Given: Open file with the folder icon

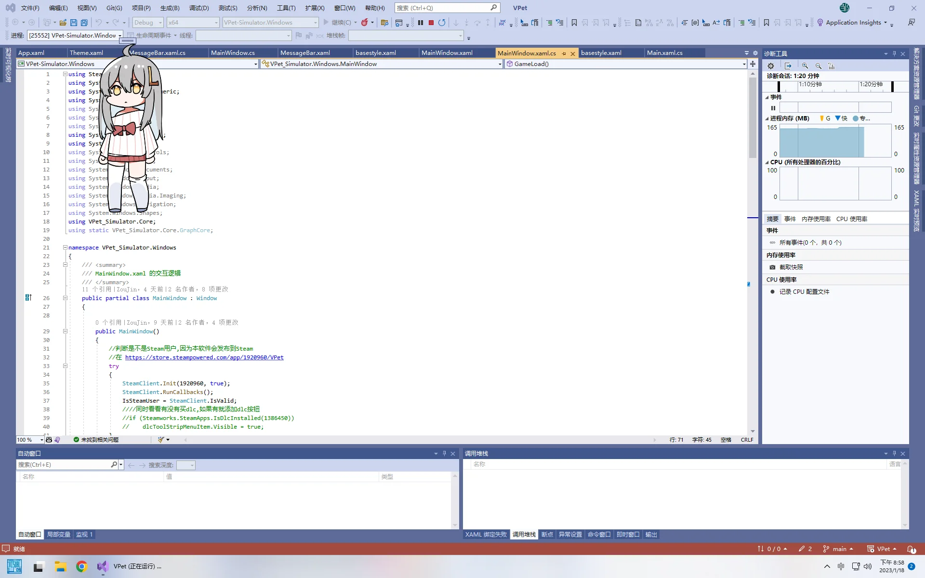Looking at the screenshot, I should point(63,23).
